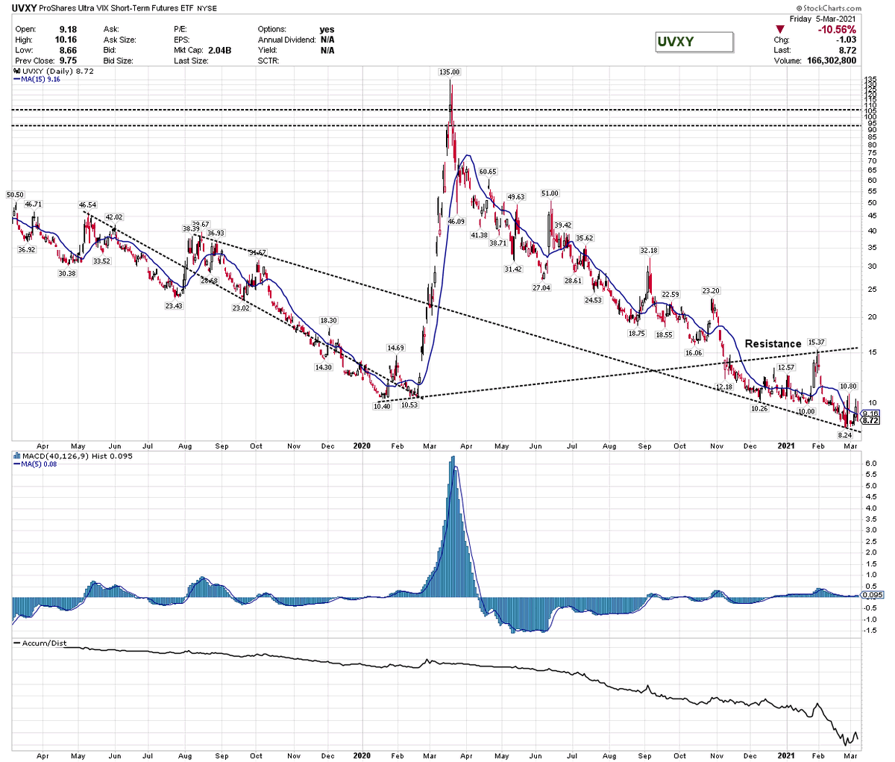The image size is (895, 762).
Task: Click the MACD(40,126,9) Hist indicator label
Action: pos(73,455)
